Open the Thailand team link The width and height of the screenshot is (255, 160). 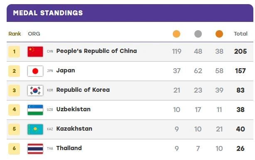(x=69, y=148)
